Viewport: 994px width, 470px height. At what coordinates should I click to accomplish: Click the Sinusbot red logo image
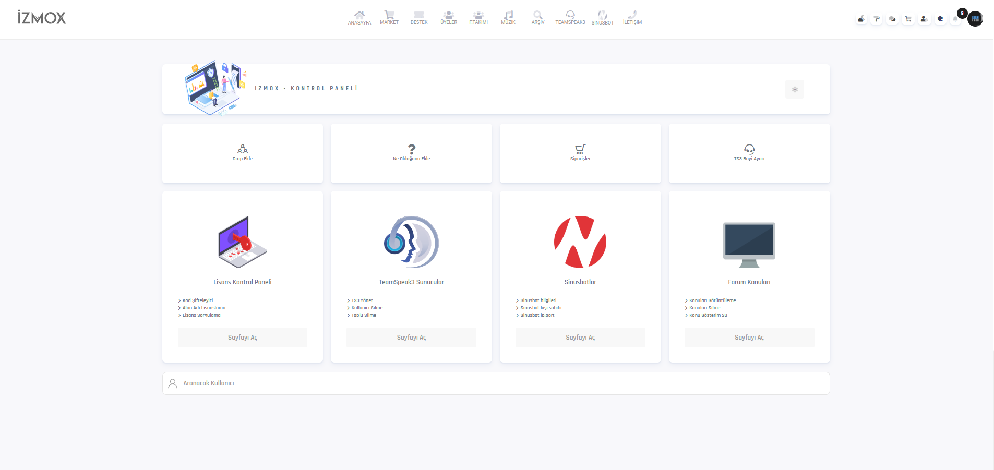[580, 242]
